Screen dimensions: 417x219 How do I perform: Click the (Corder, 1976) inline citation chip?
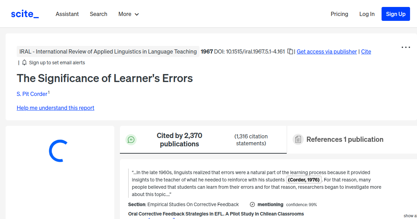304,179
